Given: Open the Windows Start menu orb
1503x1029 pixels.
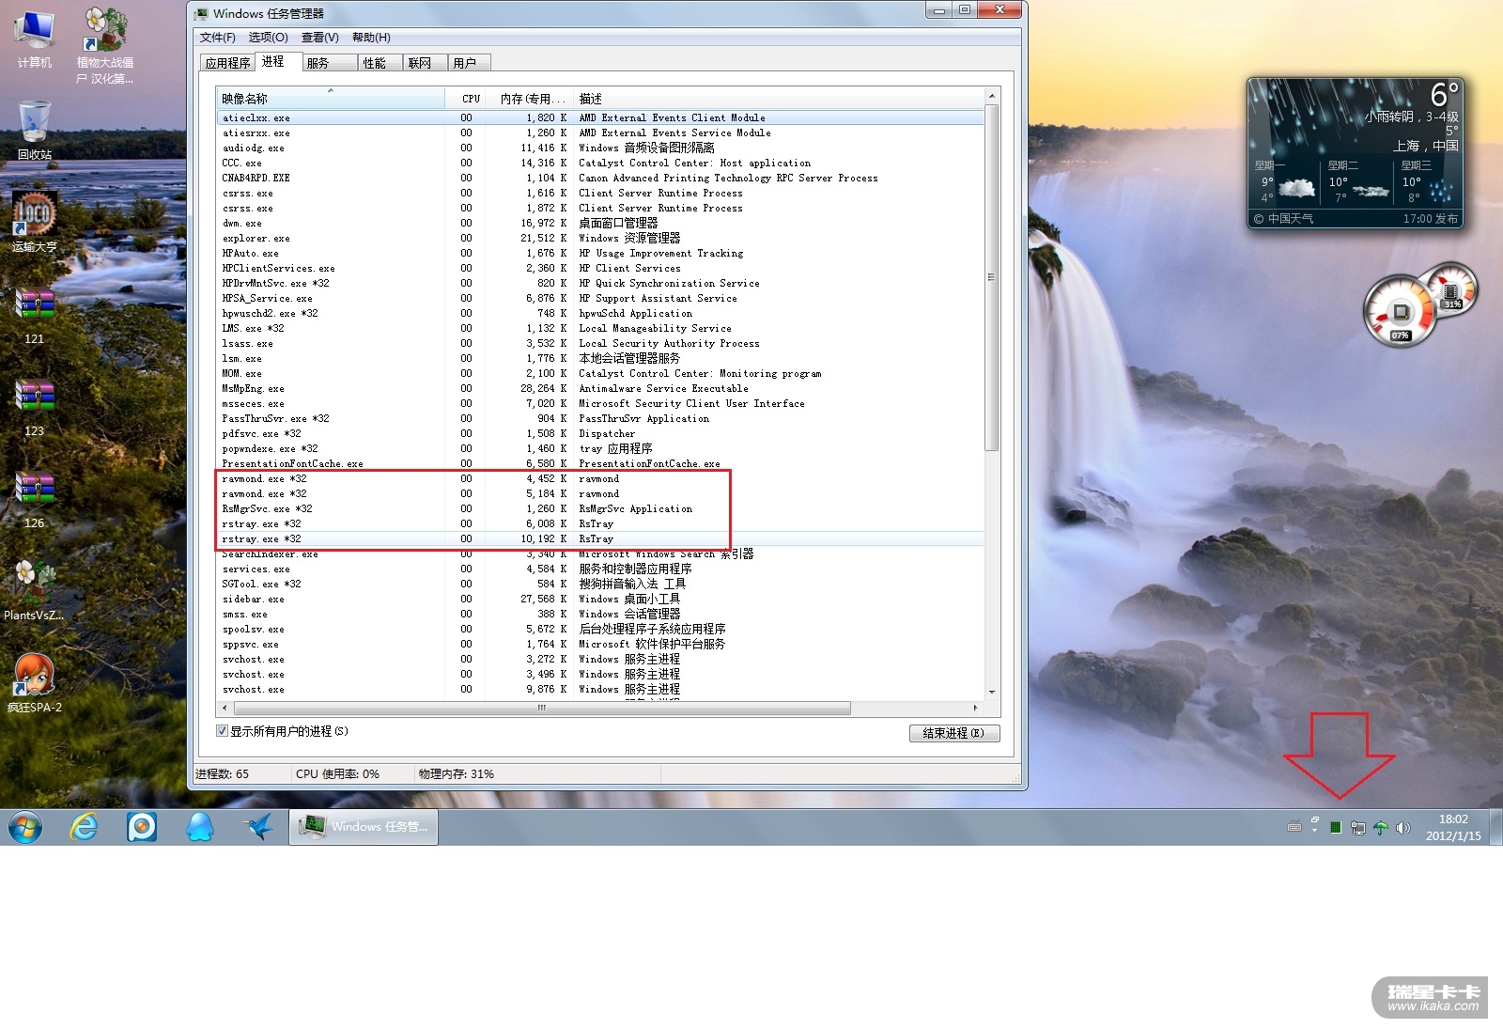Looking at the screenshot, I should [x=25, y=827].
